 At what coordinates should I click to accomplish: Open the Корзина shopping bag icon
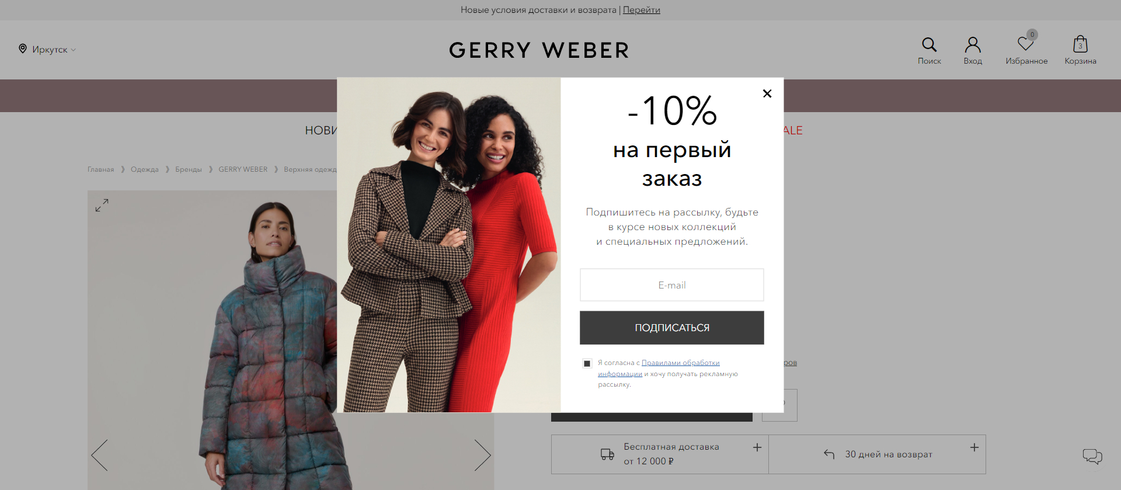[x=1080, y=44]
